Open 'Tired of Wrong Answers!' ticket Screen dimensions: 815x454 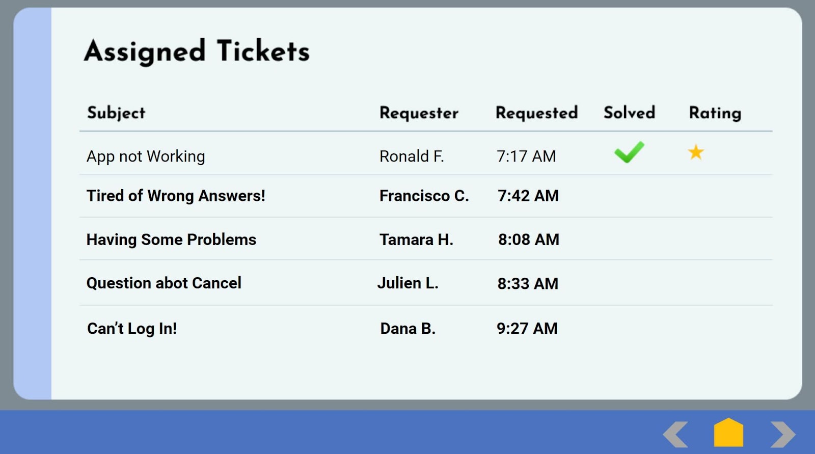pyautogui.click(x=176, y=196)
